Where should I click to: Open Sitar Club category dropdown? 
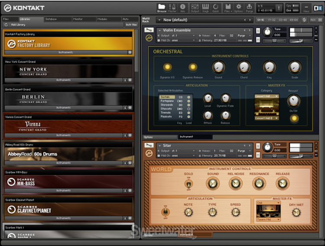[x=268, y=203]
